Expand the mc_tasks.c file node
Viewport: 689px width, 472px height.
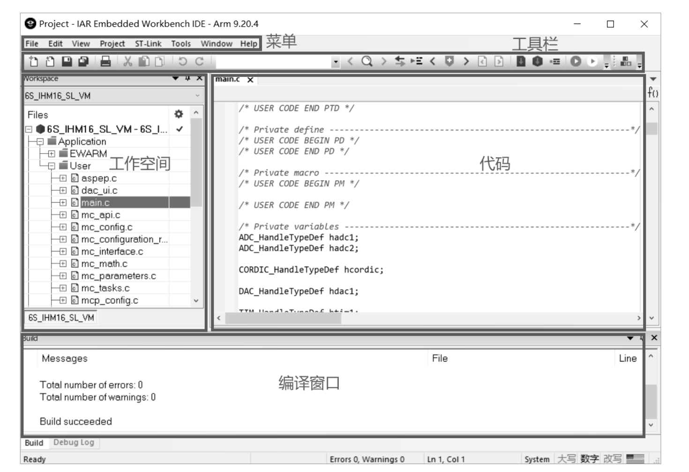click(x=63, y=288)
